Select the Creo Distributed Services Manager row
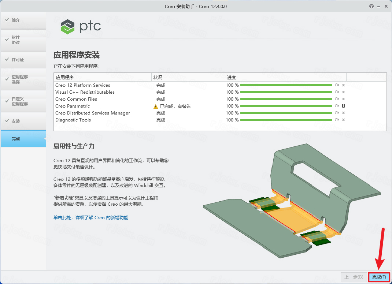This screenshot has width=392, height=284. (x=220, y=113)
